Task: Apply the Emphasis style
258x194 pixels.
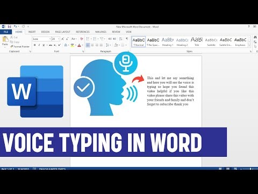Action: tap(240, 41)
